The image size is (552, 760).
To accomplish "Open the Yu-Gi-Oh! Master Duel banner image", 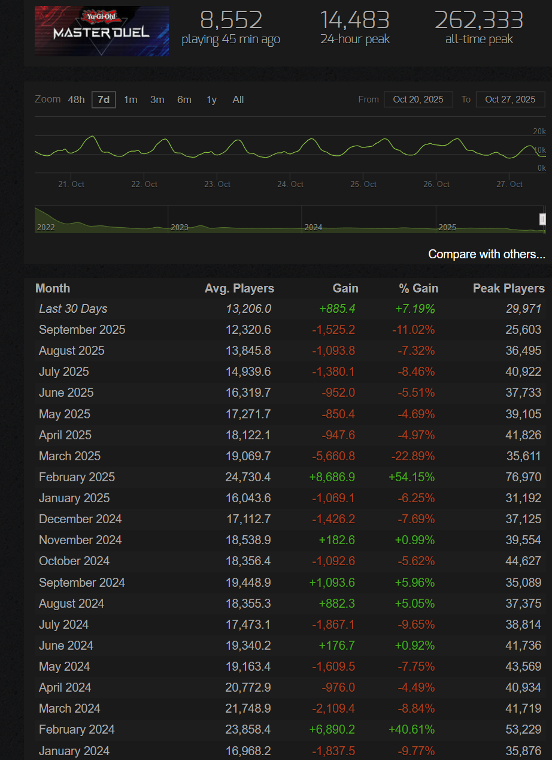I will [101, 31].
